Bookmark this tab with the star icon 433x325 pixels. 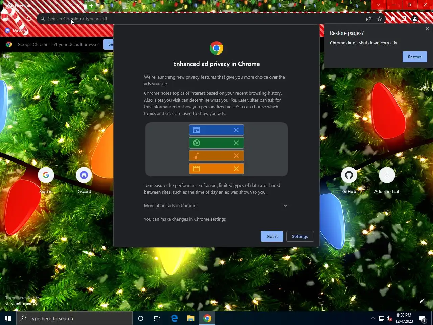click(380, 19)
